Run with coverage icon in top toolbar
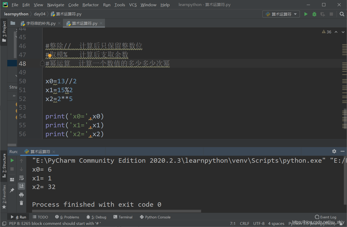The image size is (347, 227). pos(323,14)
